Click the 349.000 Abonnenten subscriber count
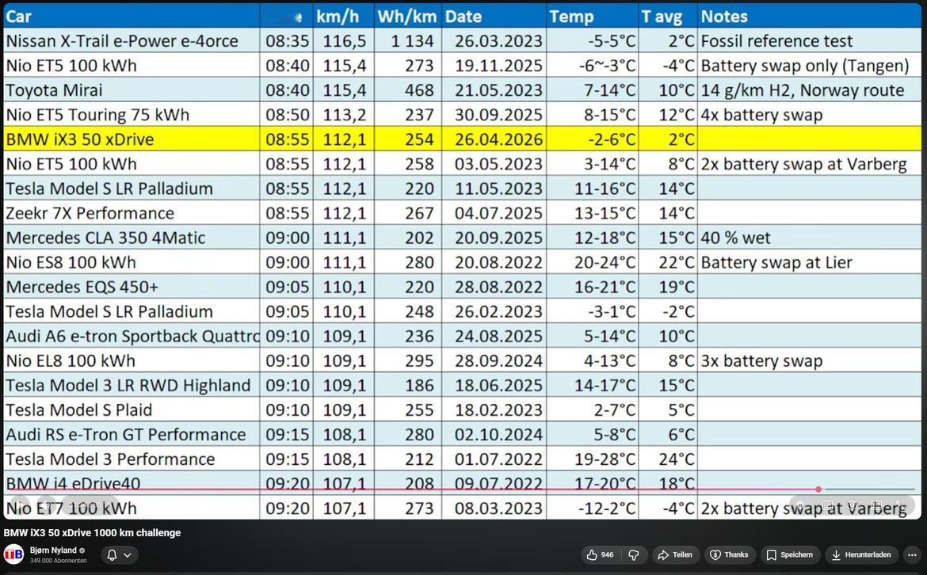The image size is (927, 575). (x=58, y=561)
